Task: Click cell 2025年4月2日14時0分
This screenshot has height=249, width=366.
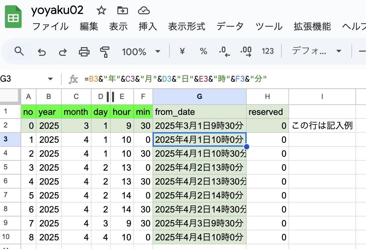Action: pos(200,195)
